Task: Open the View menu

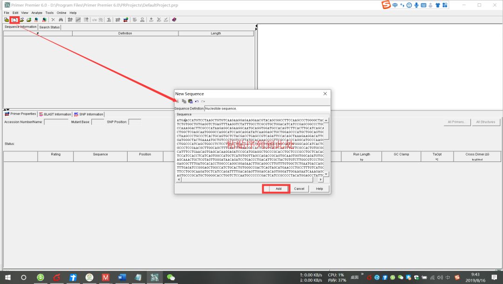Action: pos(25,13)
